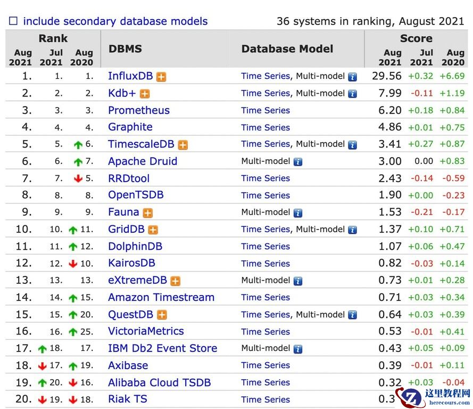Open the info icon for IBM Db2 Event Store

pos(297,348)
